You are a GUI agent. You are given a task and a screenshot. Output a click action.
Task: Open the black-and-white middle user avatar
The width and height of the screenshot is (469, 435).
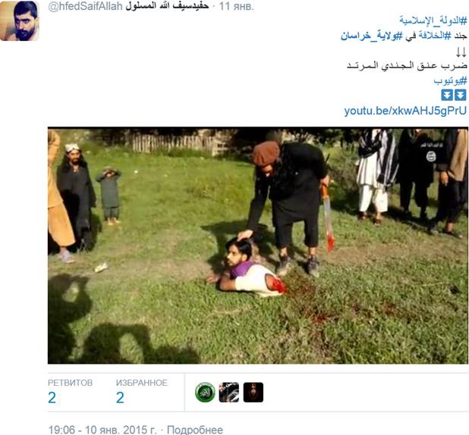(x=229, y=393)
